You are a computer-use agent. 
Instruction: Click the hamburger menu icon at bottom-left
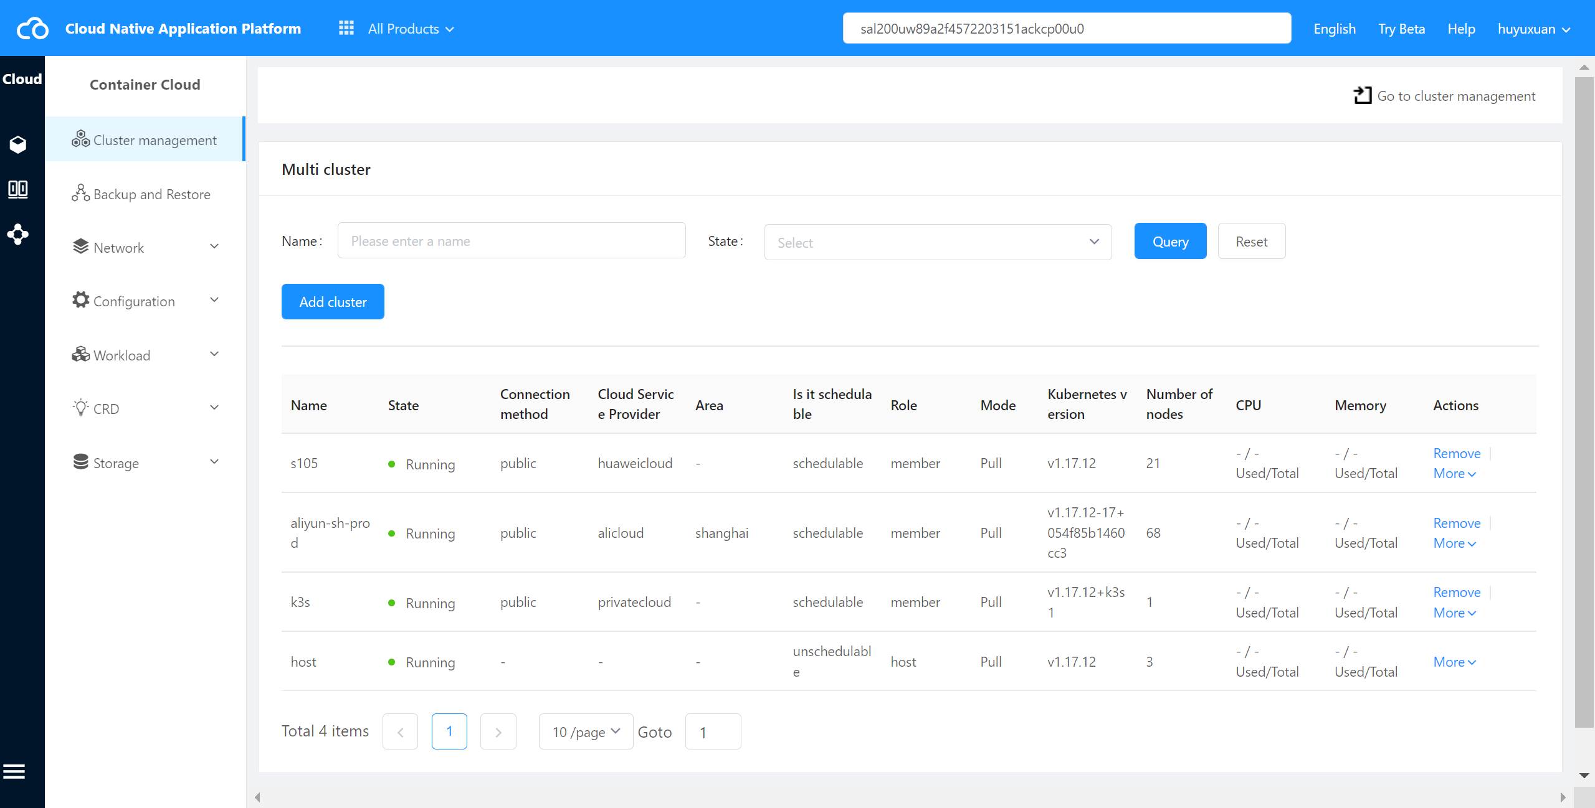14,772
